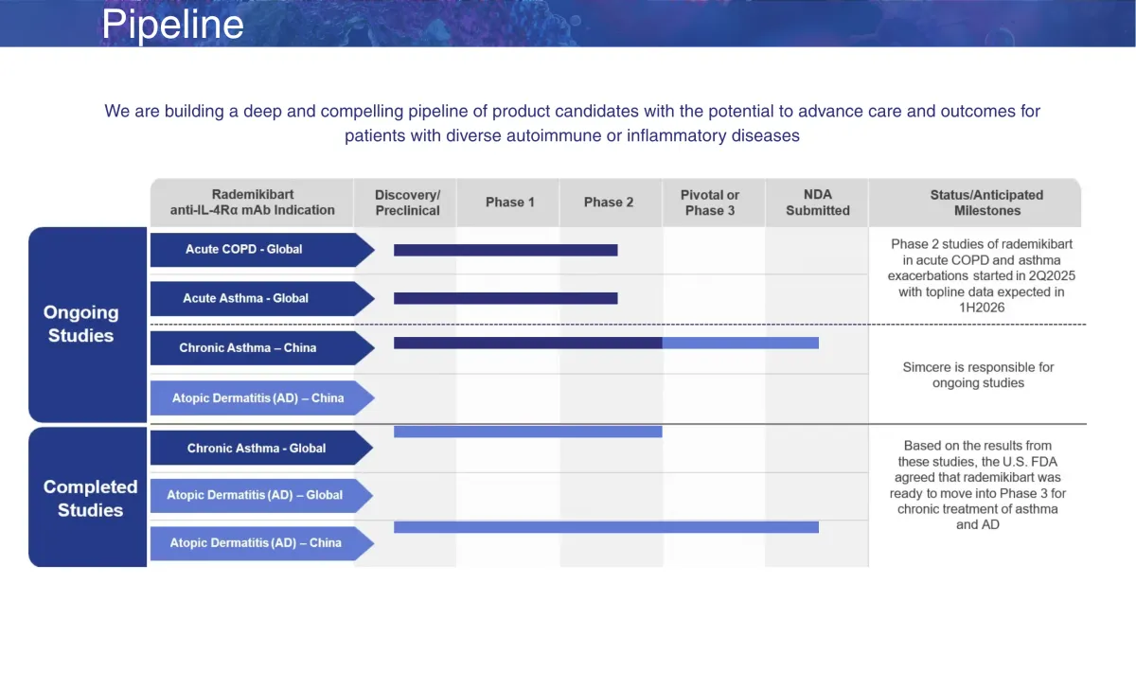This screenshot has height=689, width=1136.
Task: Click the Phase 1 column header
Action: (x=509, y=203)
